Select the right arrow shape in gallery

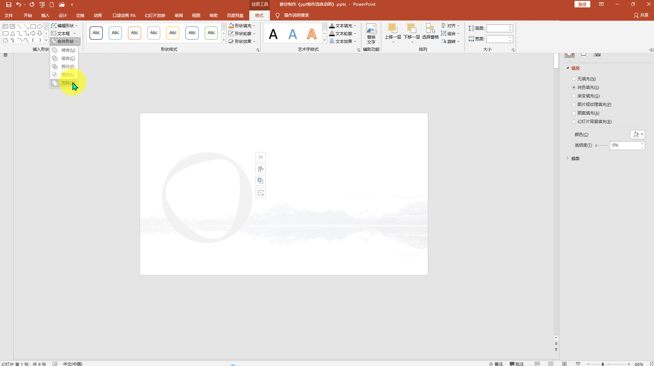pyautogui.click(x=33, y=33)
